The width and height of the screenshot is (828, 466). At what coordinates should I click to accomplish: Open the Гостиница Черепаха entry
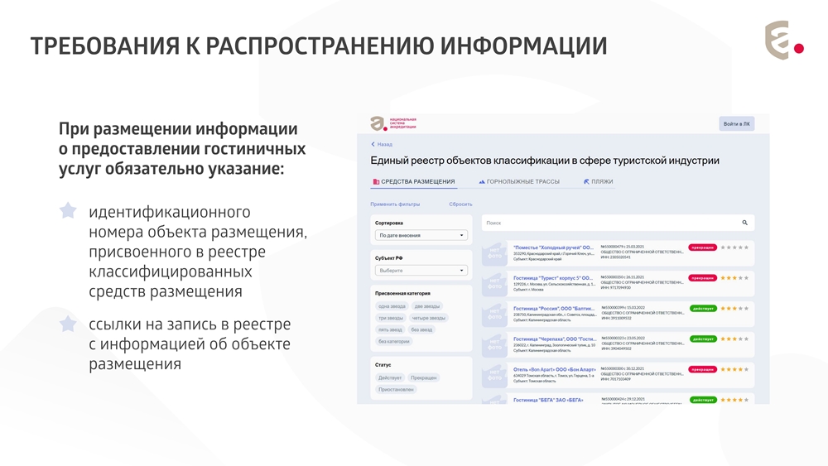click(555, 339)
